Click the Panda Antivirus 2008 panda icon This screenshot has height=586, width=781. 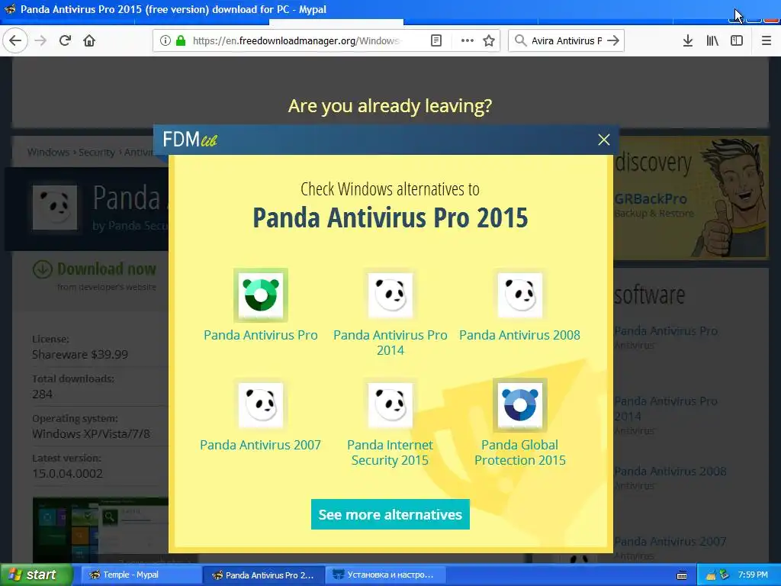pos(519,295)
